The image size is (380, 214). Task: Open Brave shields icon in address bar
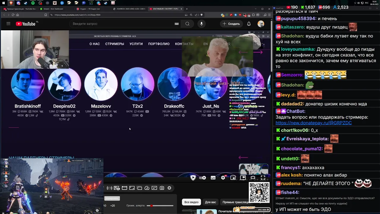201,15
